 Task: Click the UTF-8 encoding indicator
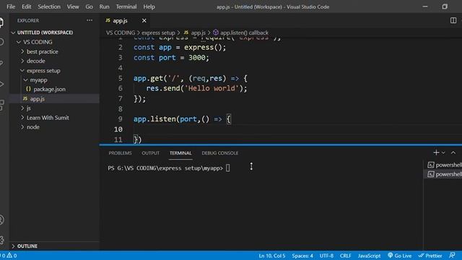coord(326,256)
